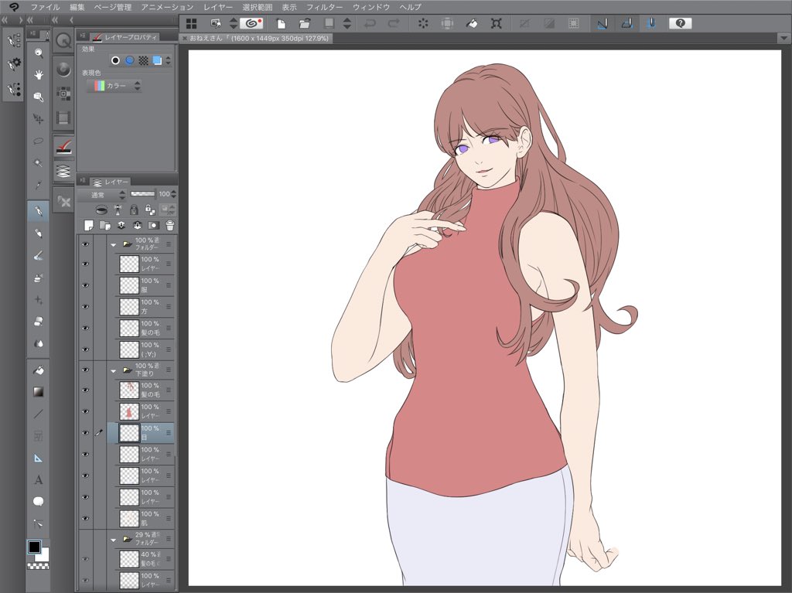Select the Decoration sparkle tool
Image resolution: width=792 pixels, height=593 pixels.
[39, 300]
